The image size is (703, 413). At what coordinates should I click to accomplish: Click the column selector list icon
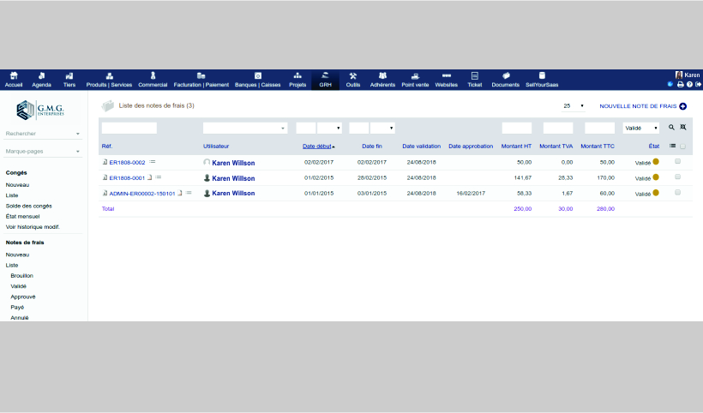tap(672, 147)
